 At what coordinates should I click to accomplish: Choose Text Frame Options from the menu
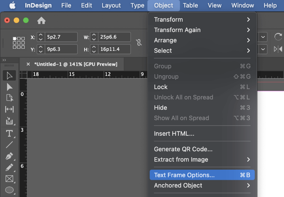pos(202,175)
